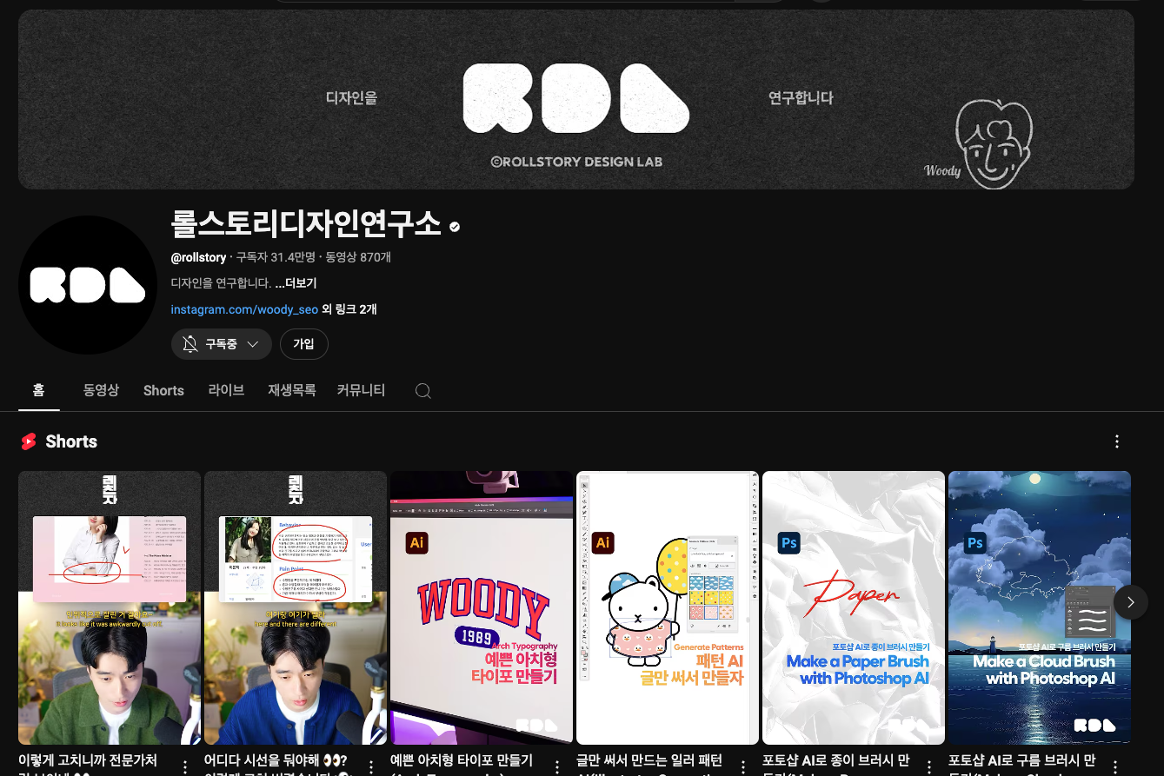Screen dimensions: 1164x776
Task: Click the 구독자 31.4만명 subscriber count
Action: coord(276,257)
